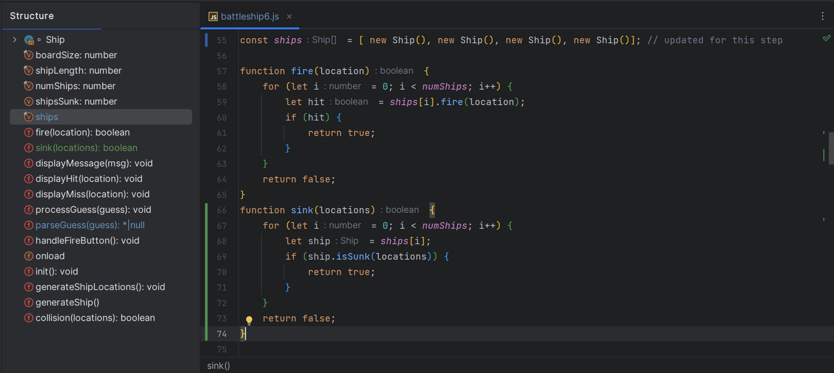Click the yellow light bulb quick-fix icon

(x=249, y=320)
